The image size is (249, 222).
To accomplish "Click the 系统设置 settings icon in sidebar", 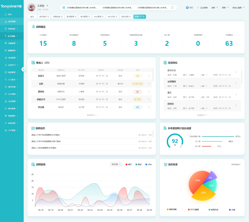I will coord(6,123).
